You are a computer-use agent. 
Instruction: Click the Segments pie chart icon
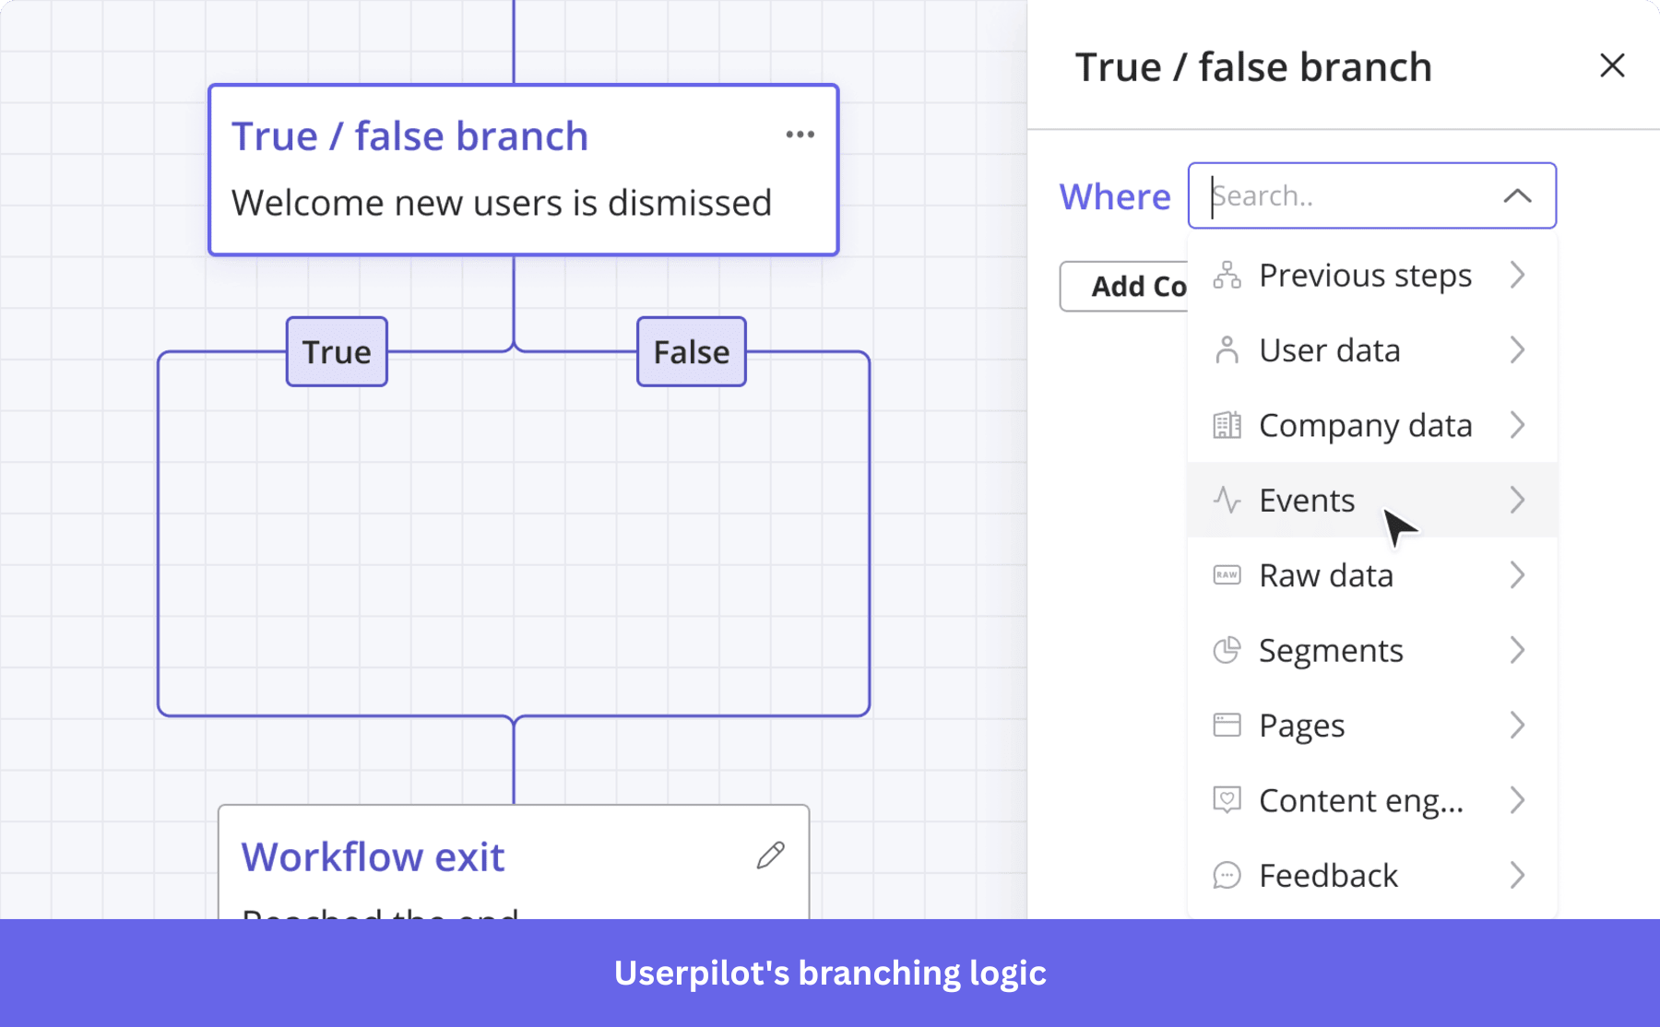coord(1227,650)
